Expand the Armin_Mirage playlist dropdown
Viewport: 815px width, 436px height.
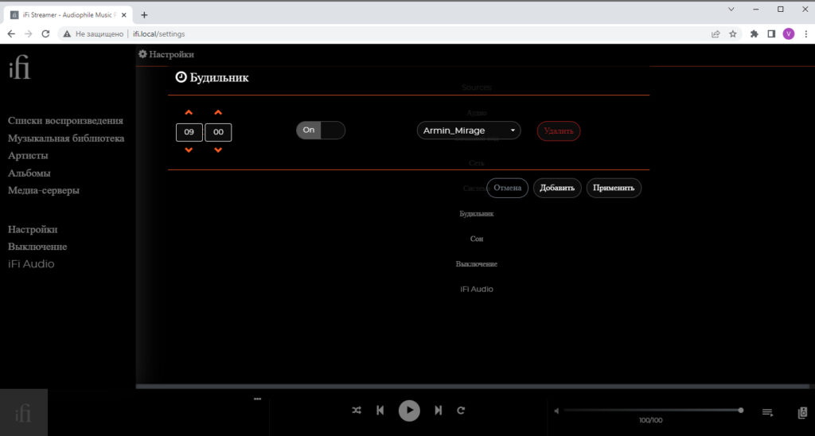[x=468, y=130]
